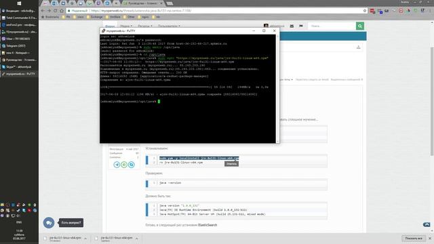This screenshot has width=434, height=244.
Task: Click the PuTTY terminal command prompt
Action: 130,102
